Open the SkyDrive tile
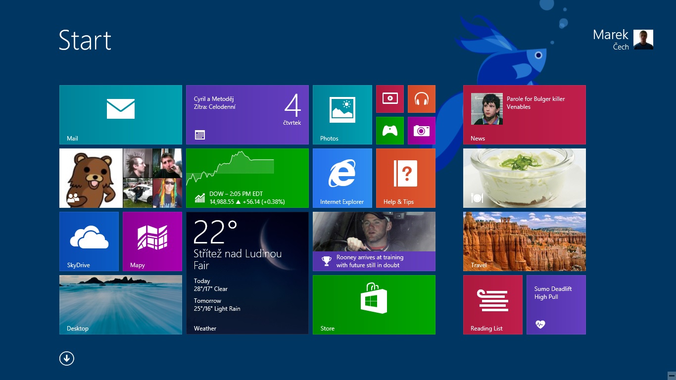This screenshot has width=676, height=380. pos(89,241)
